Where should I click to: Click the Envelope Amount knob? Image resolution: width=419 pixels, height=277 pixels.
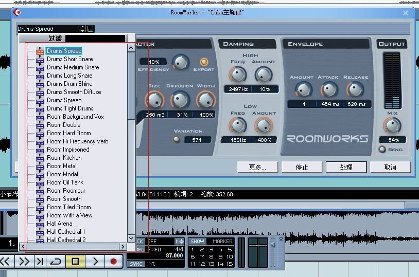point(304,89)
